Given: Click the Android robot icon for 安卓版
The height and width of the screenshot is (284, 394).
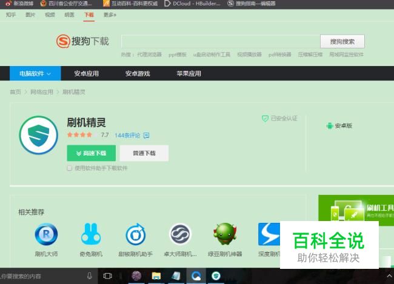Looking at the screenshot, I should click(329, 125).
